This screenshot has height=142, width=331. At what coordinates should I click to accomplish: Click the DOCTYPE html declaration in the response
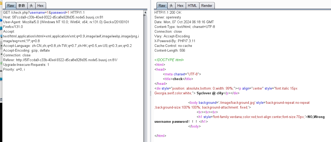click(169, 60)
